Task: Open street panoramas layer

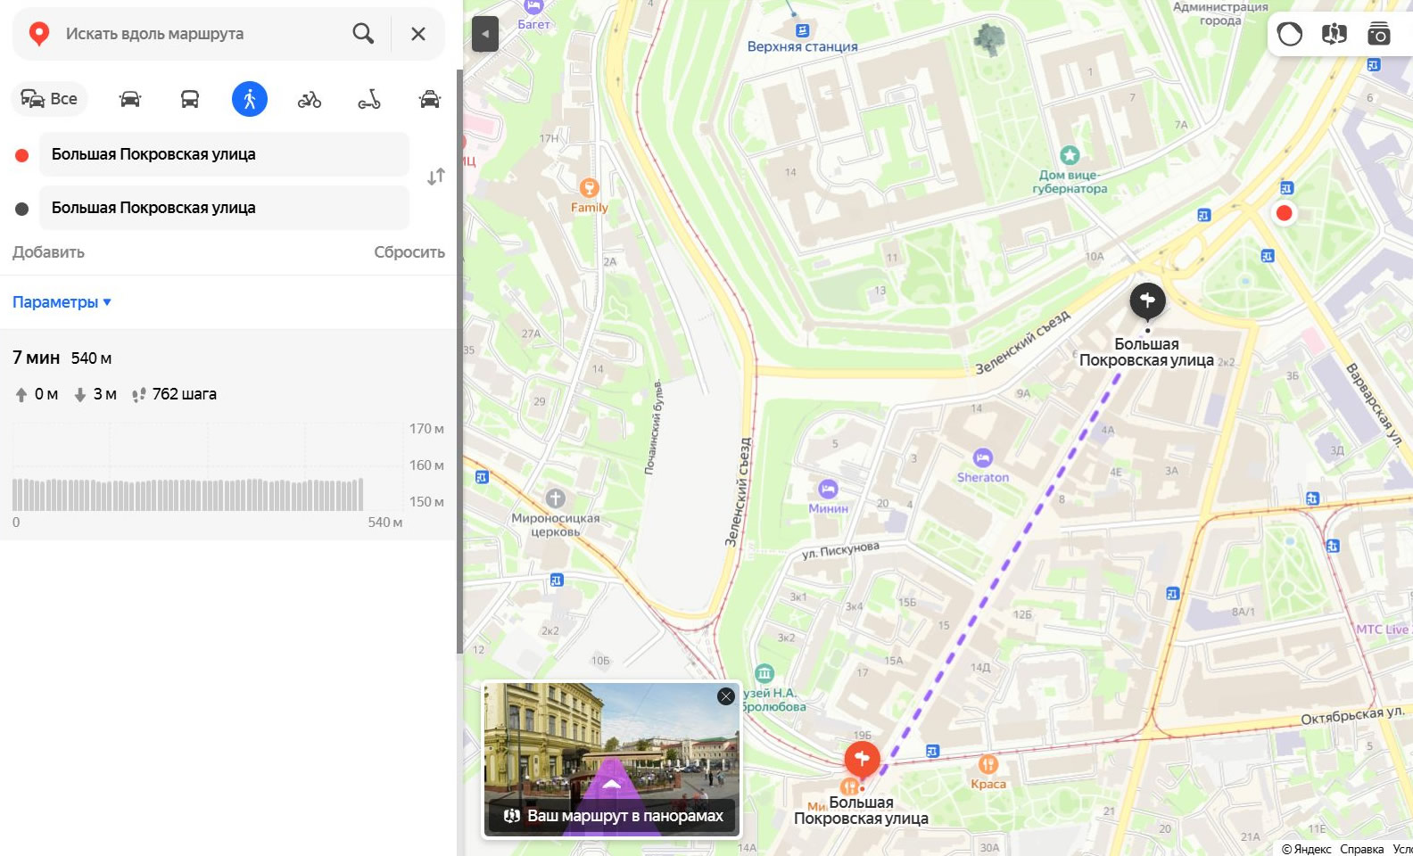Action: coord(1334,34)
